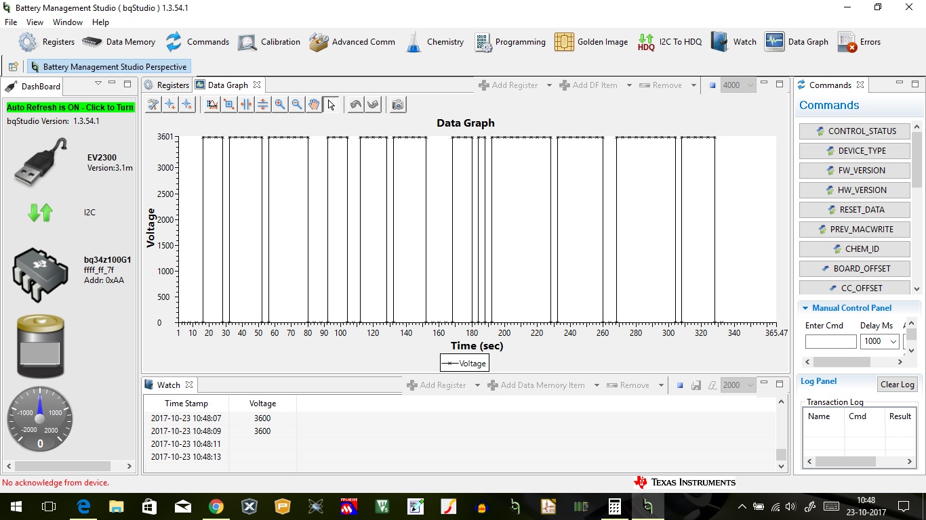Click the EV2300 USB adapter icon
This screenshot has height=520, width=926.
[41, 162]
